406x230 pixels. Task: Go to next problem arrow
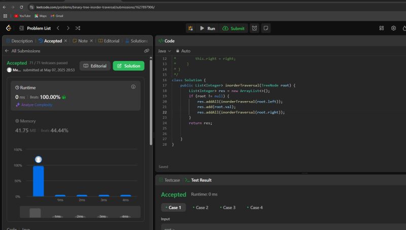(x=68, y=28)
